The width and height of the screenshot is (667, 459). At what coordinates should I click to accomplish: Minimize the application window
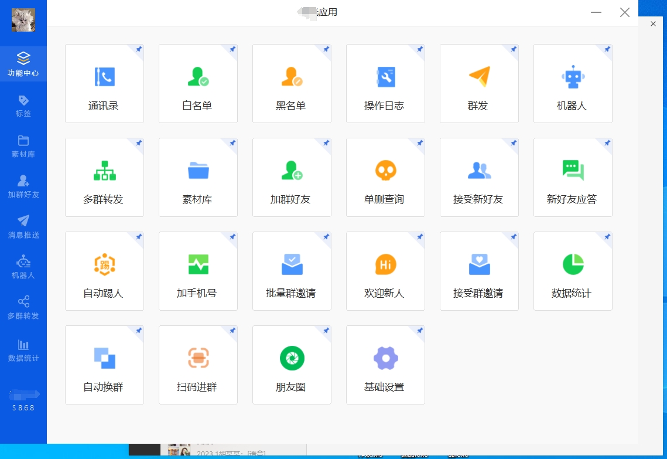click(x=596, y=12)
